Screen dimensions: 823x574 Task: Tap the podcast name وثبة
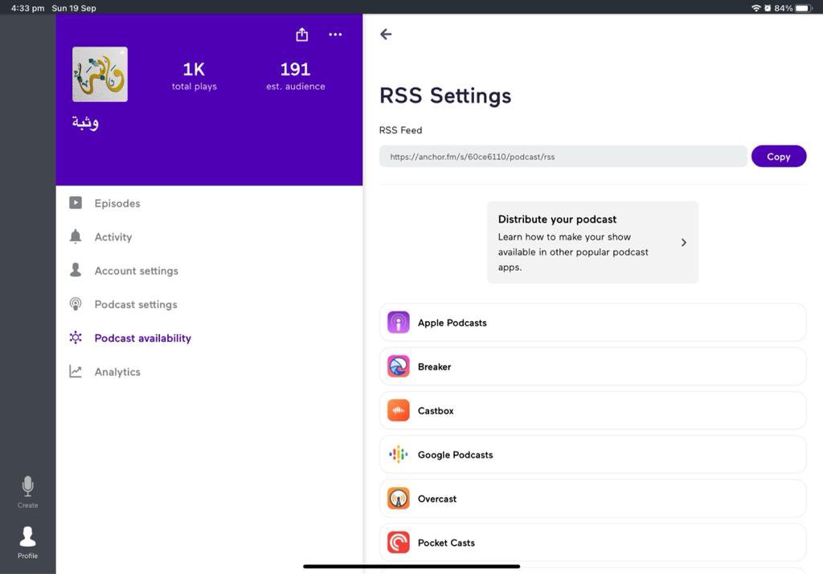(85, 123)
